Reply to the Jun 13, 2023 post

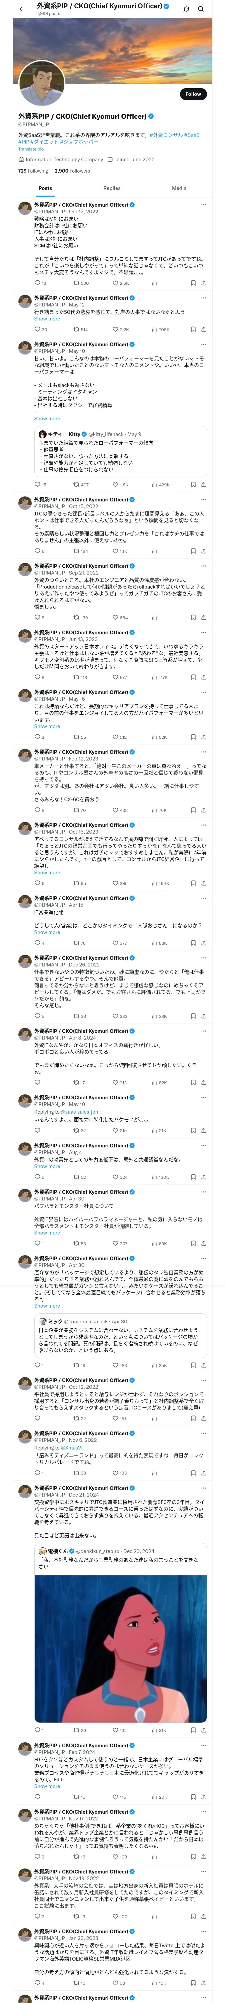point(36,677)
